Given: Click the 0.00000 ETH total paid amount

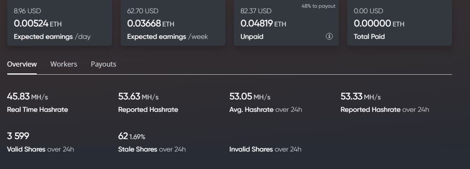Looking at the screenshot, I should tap(379, 23).
